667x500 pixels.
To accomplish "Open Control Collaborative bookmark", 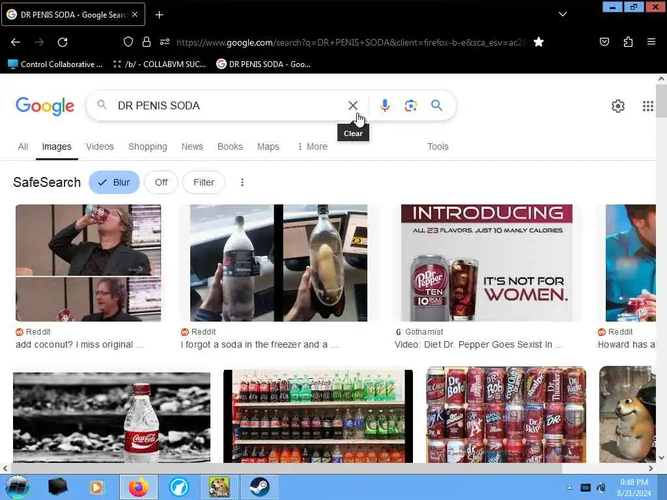I will (x=55, y=64).
